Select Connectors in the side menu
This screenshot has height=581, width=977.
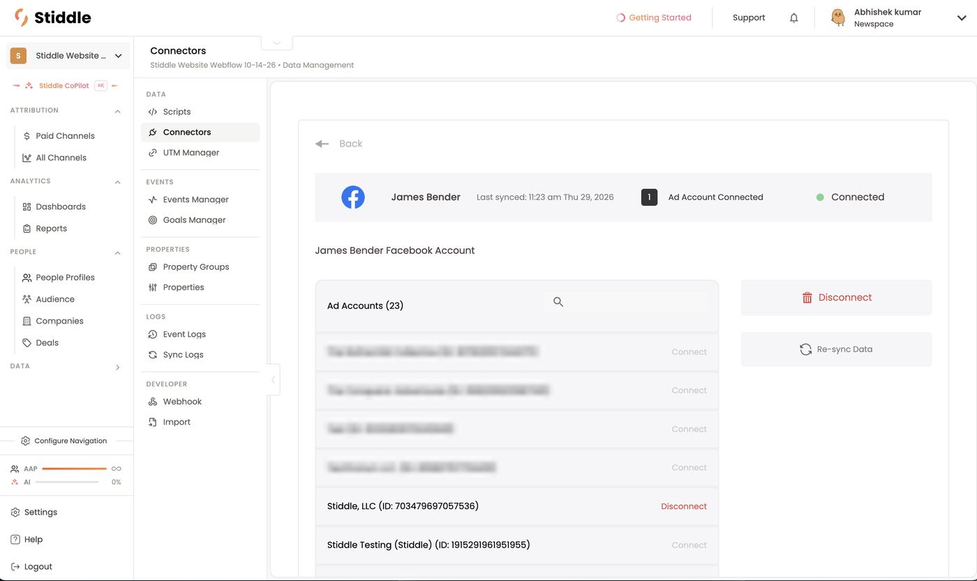pyautogui.click(x=200, y=132)
